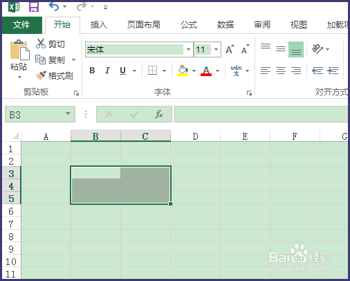Image resolution: width=350 pixels, height=281 pixels.
Task: Open the borders dropdown arrow
Action: click(x=164, y=71)
